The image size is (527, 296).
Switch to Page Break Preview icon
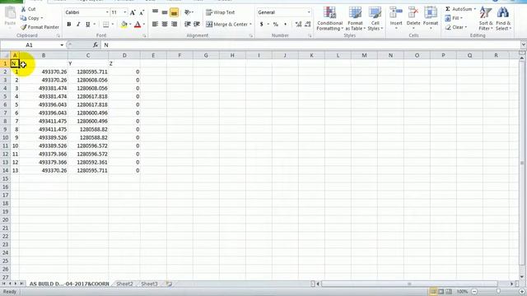(x=449, y=292)
